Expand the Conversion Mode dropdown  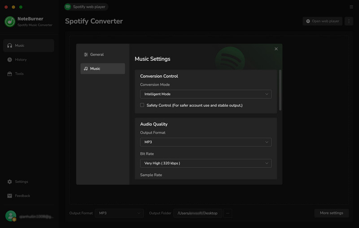206,94
